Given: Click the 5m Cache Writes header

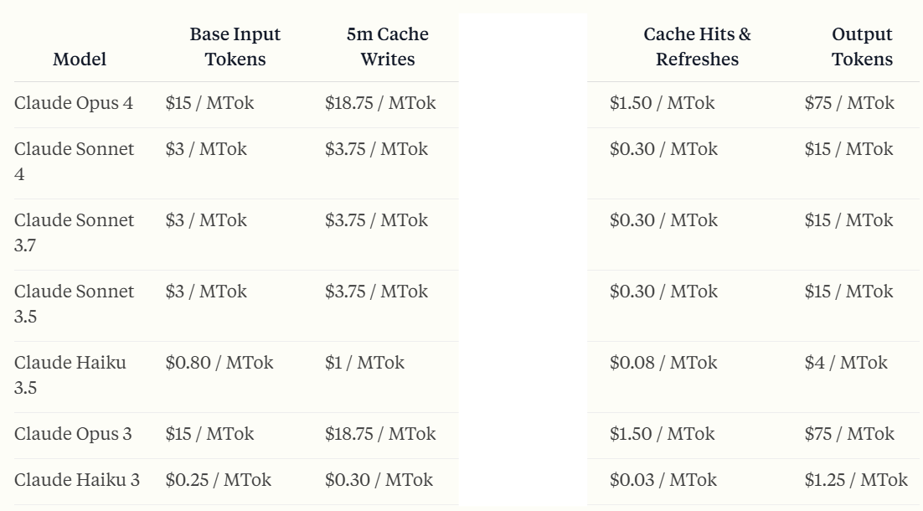Looking at the screenshot, I should tap(387, 47).
